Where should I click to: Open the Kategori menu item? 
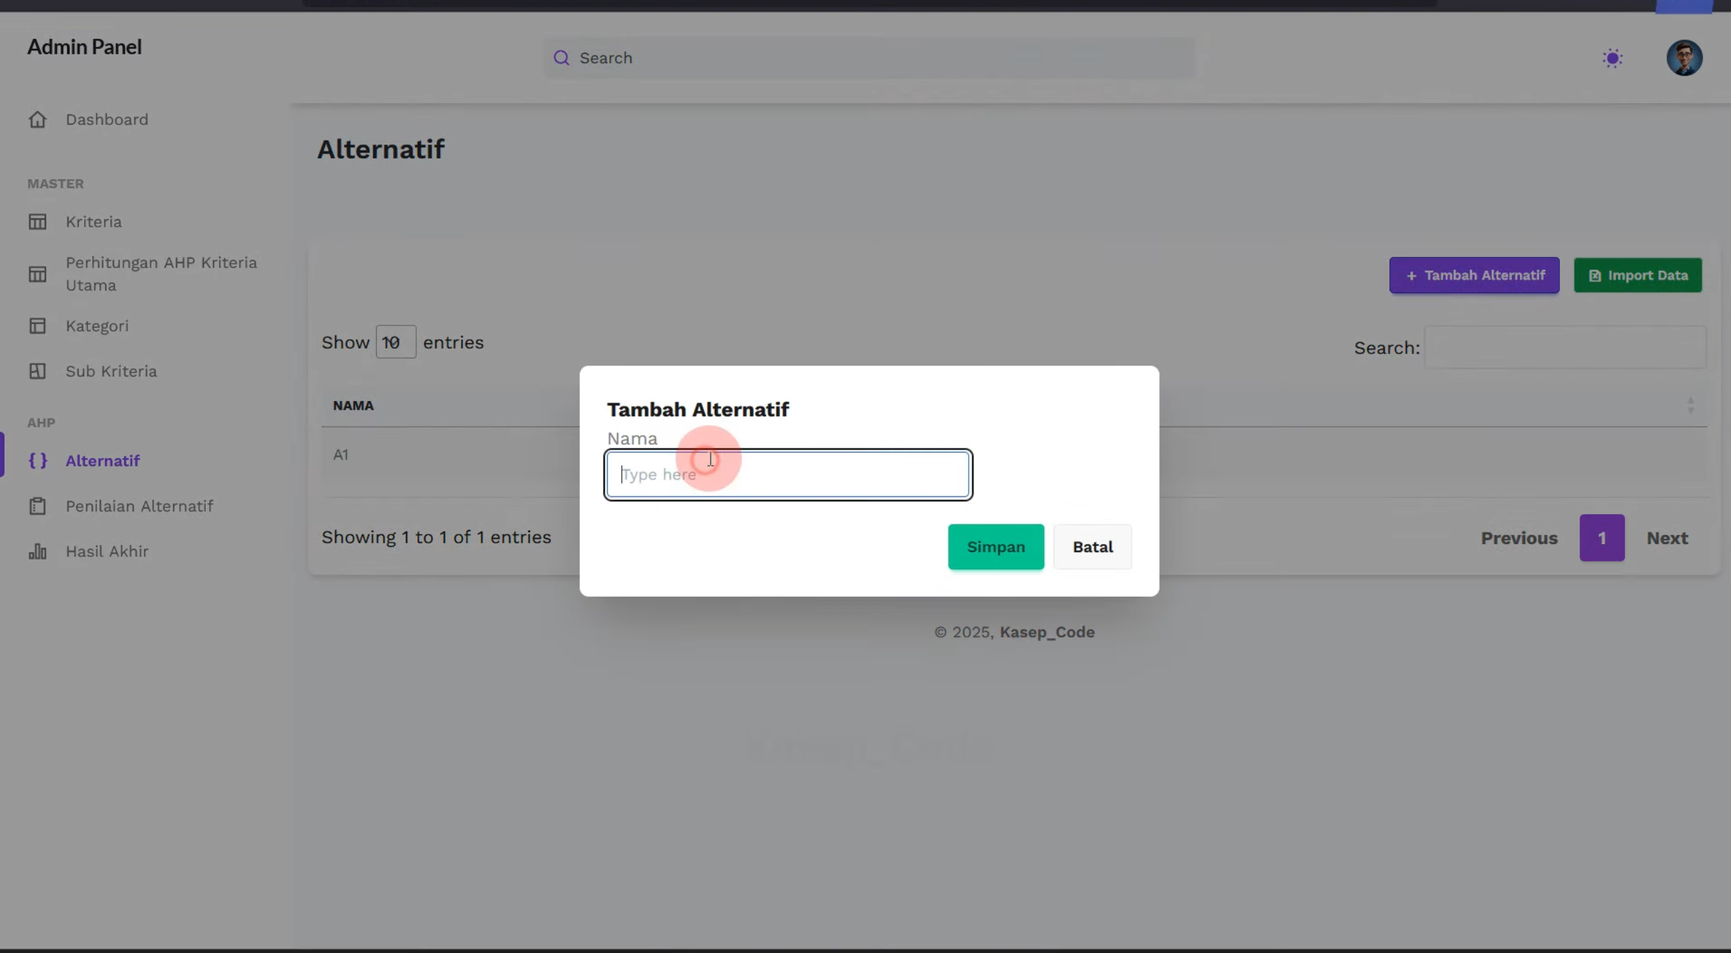click(x=97, y=326)
